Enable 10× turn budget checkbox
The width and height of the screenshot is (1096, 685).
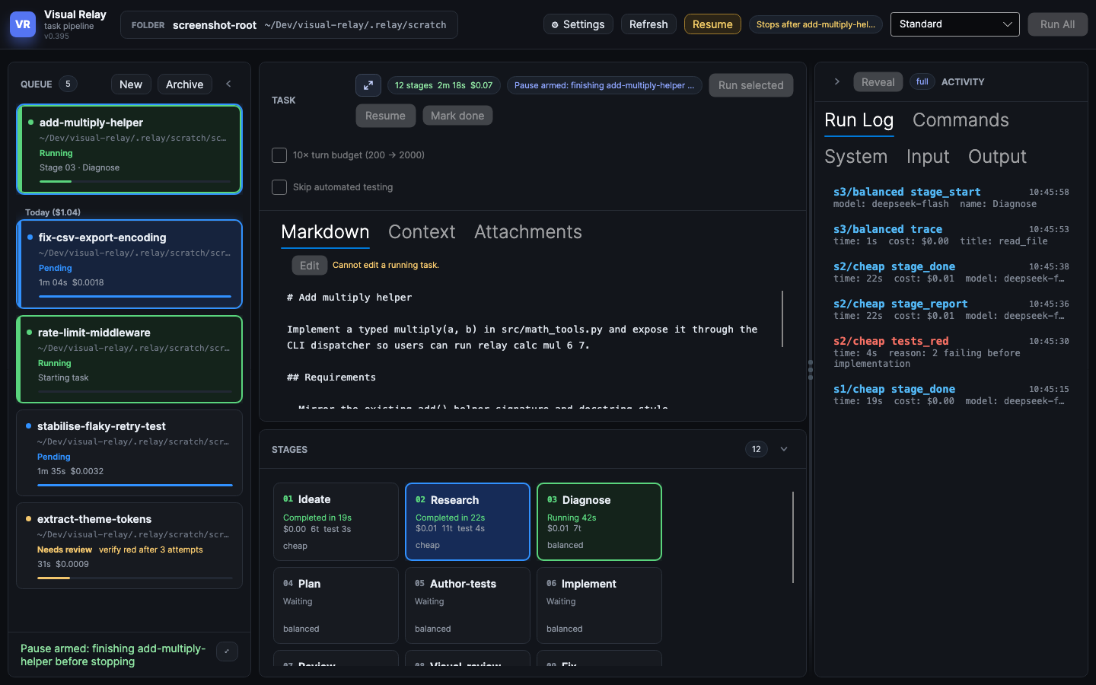[279, 155]
